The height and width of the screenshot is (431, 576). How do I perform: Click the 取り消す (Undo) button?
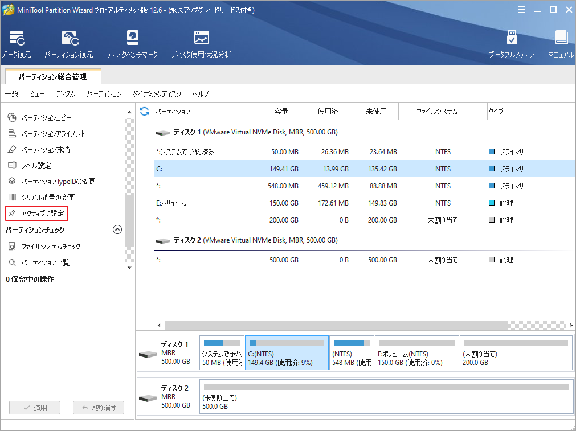point(98,408)
